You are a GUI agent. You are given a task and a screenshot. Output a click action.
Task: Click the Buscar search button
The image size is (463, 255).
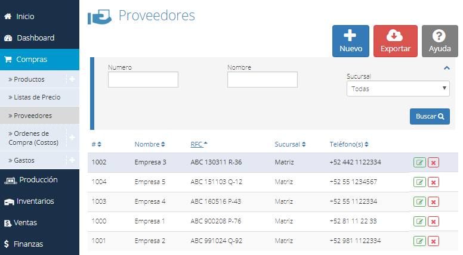pyautogui.click(x=430, y=116)
